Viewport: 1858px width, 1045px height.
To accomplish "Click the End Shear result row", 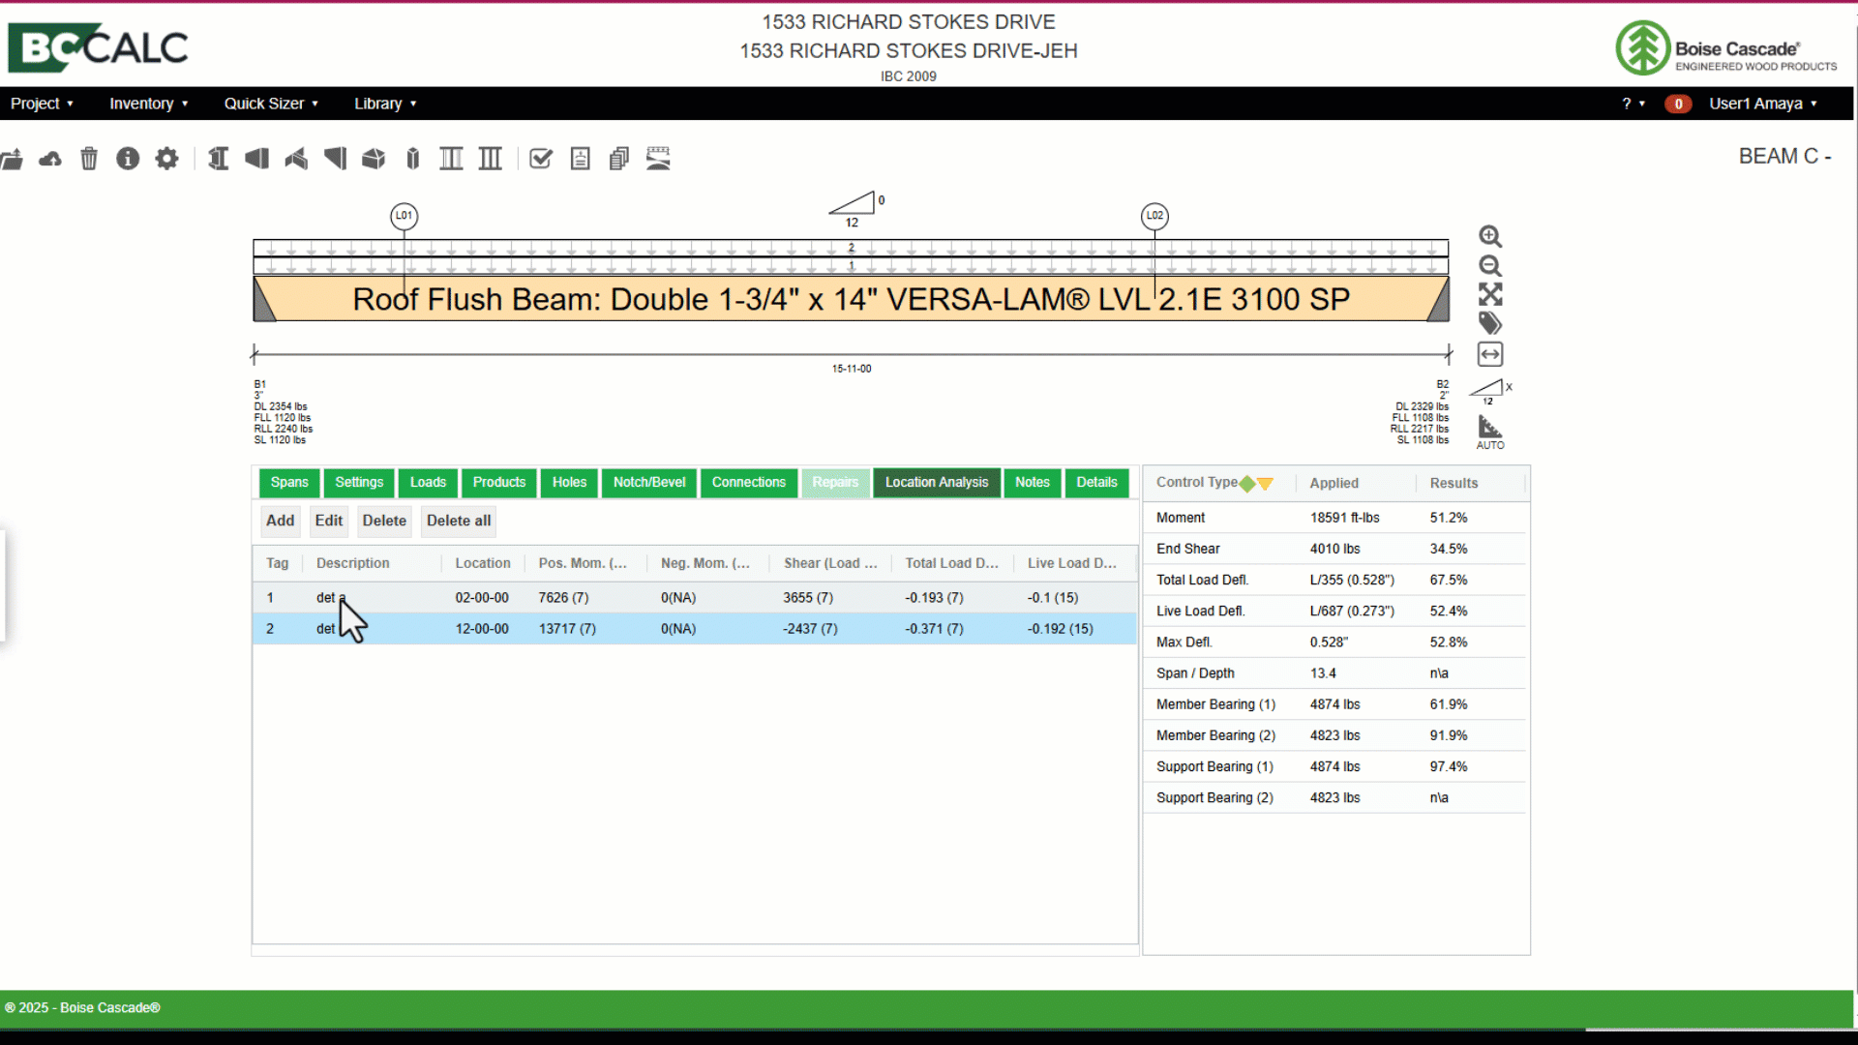I will click(x=1335, y=549).
